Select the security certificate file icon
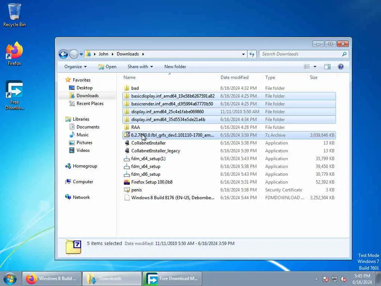The width and height of the screenshot is (381, 286). click(127, 190)
